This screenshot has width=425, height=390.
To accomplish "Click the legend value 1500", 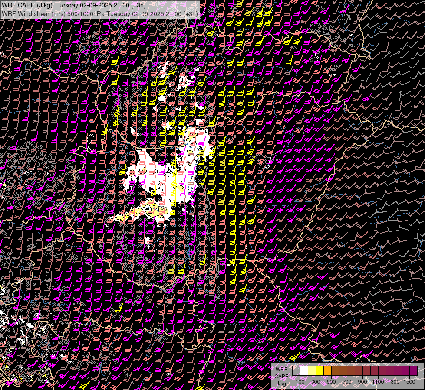I will pyautogui.click(x=409, y=382).
